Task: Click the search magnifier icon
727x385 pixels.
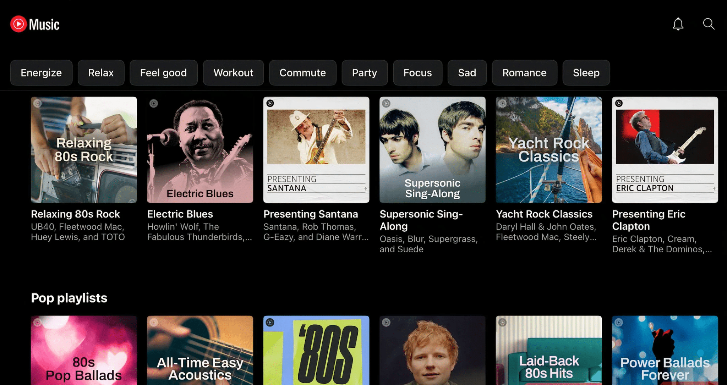Action: pyautogui.click(x=709, y=24)
